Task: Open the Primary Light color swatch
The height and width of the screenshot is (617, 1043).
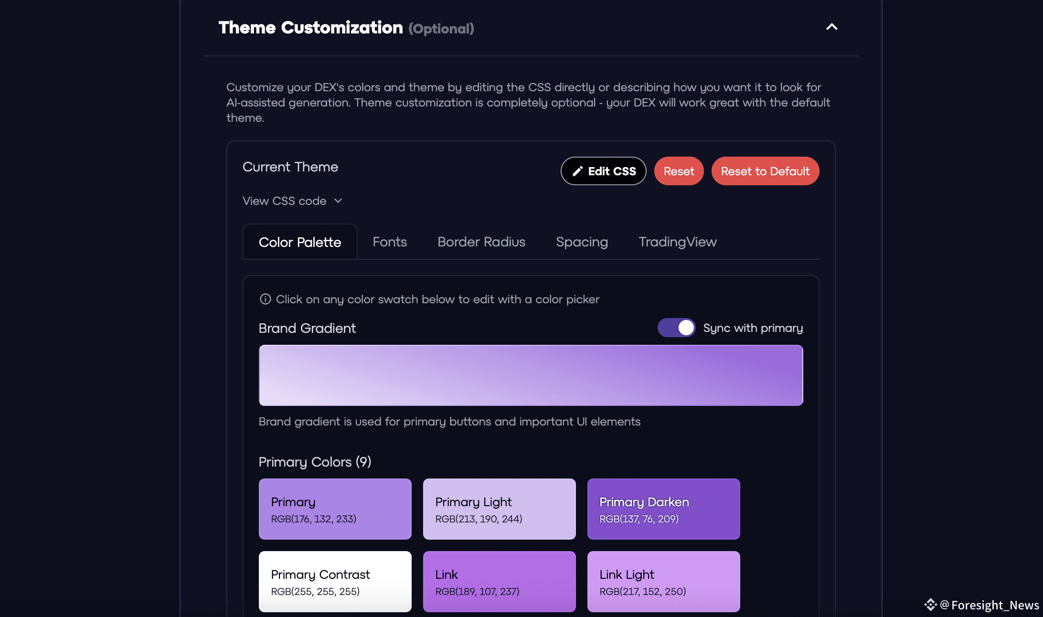Action: tap(499, 509)
